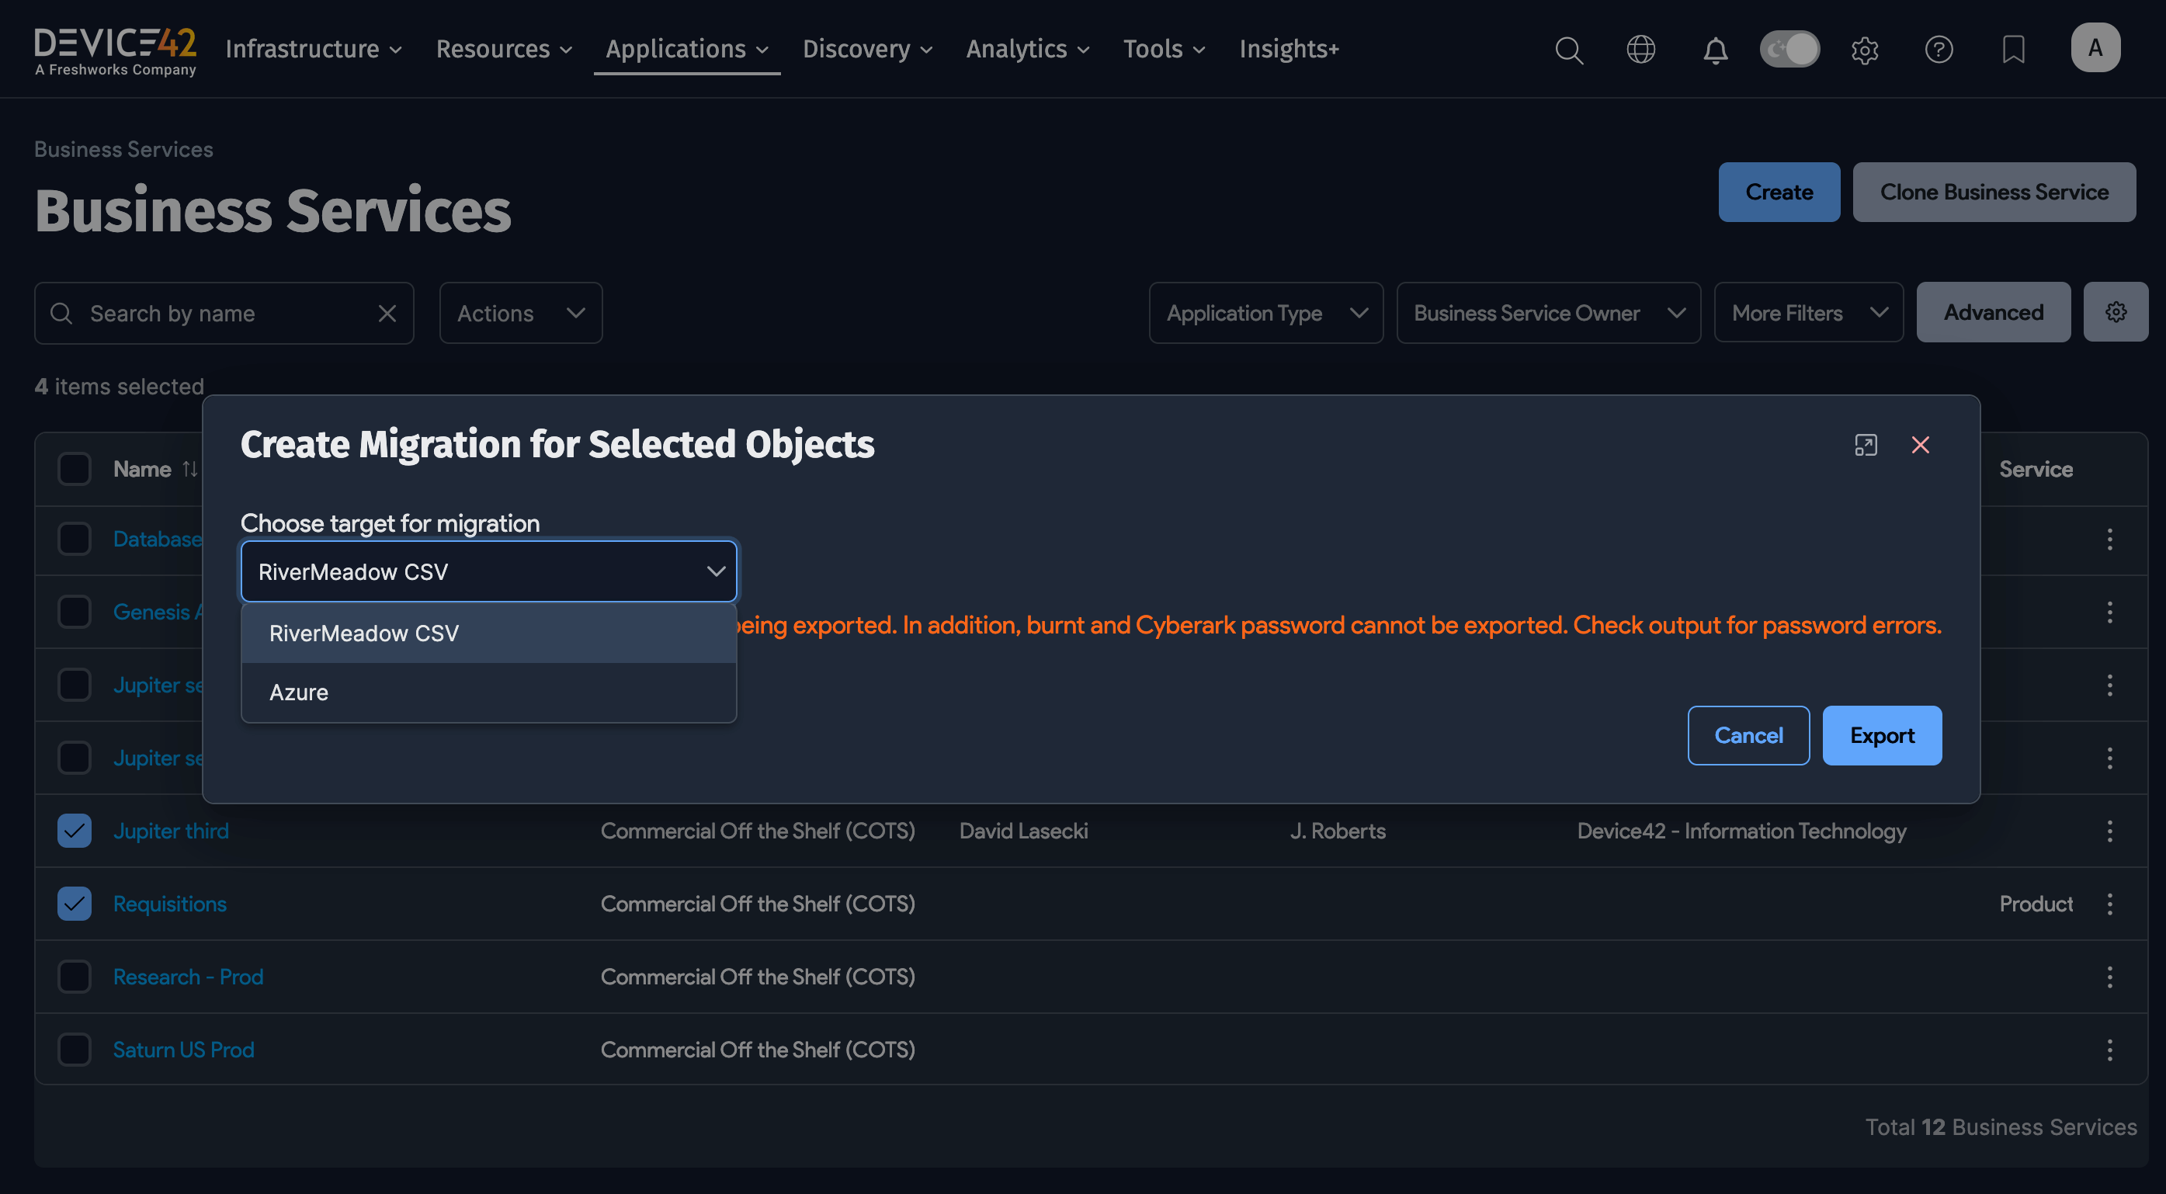Click Cancel in the migration dialog

click(1748, 736)
